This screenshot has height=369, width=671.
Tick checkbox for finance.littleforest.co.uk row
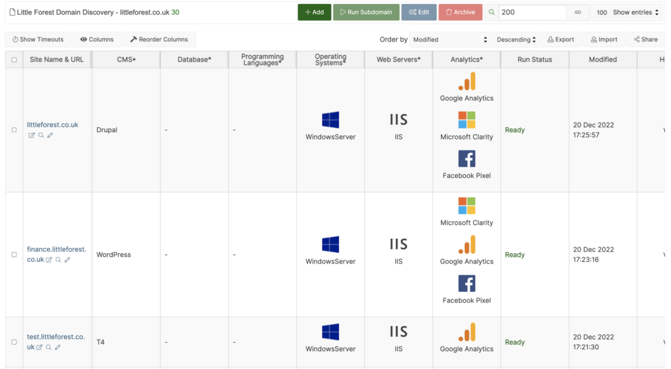click(14, 255)
